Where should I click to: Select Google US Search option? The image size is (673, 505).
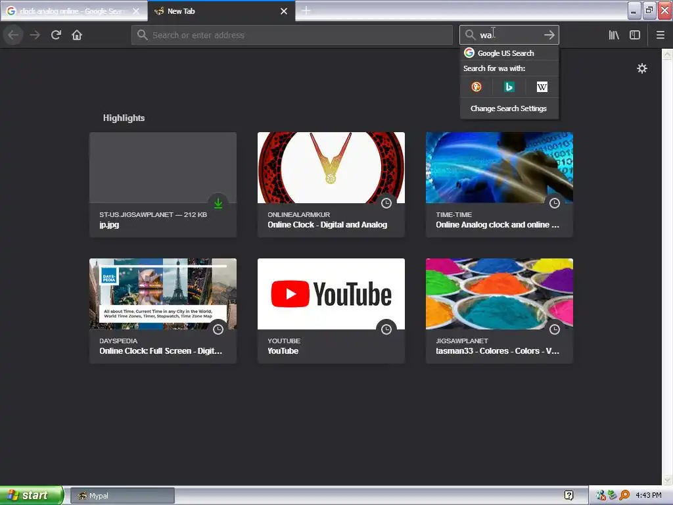[509, 53]
